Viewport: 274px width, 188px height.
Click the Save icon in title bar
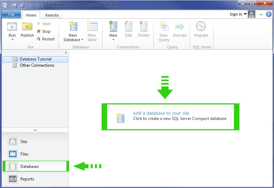pos(15,6)
